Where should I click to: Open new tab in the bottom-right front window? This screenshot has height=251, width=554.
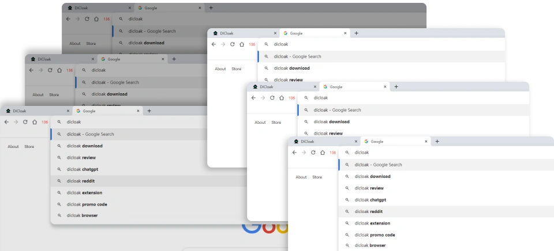[x=437, y=141]
